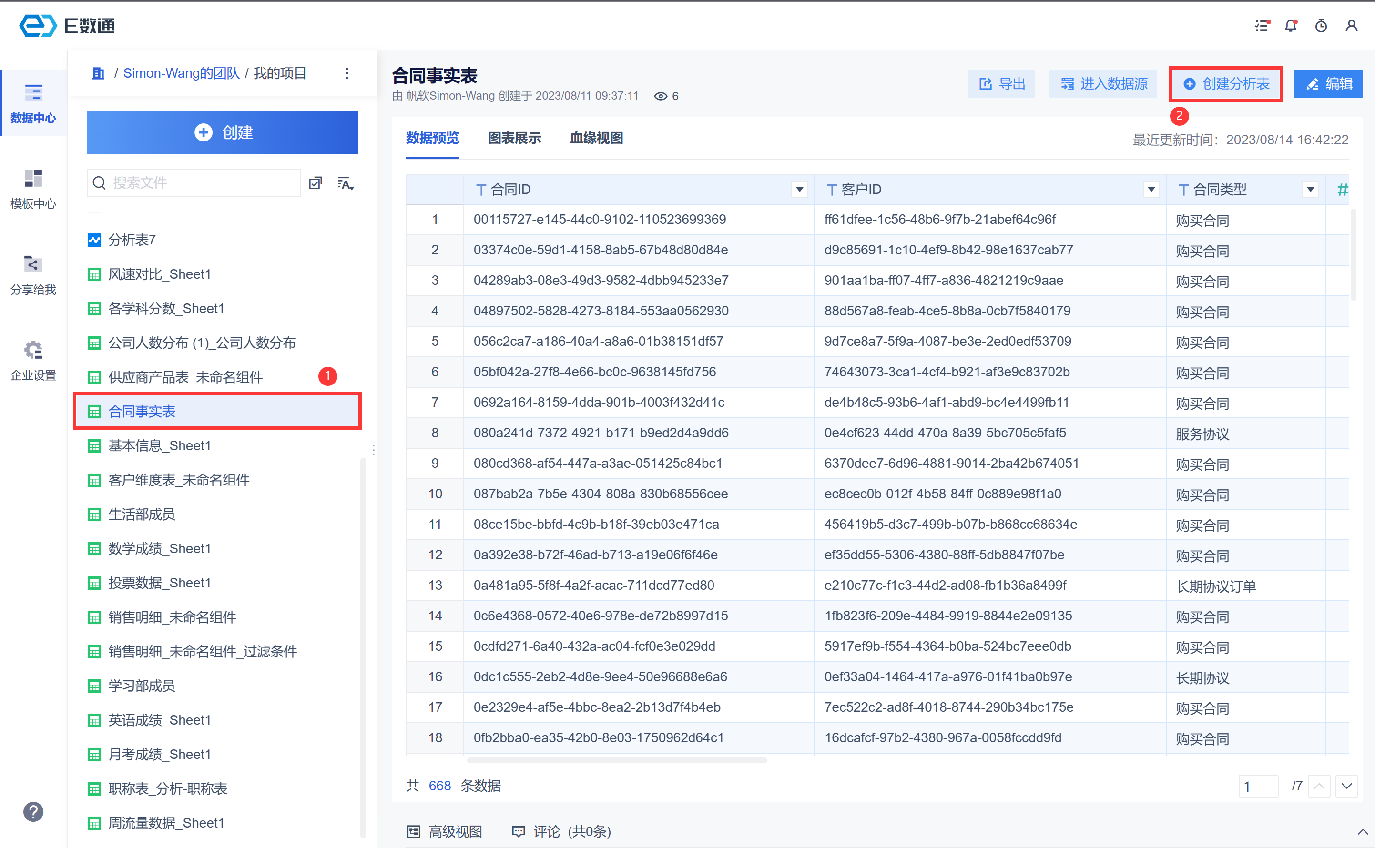
Task: Switch to the 血缘视图 tab
Action: click(x=596, y=138)
